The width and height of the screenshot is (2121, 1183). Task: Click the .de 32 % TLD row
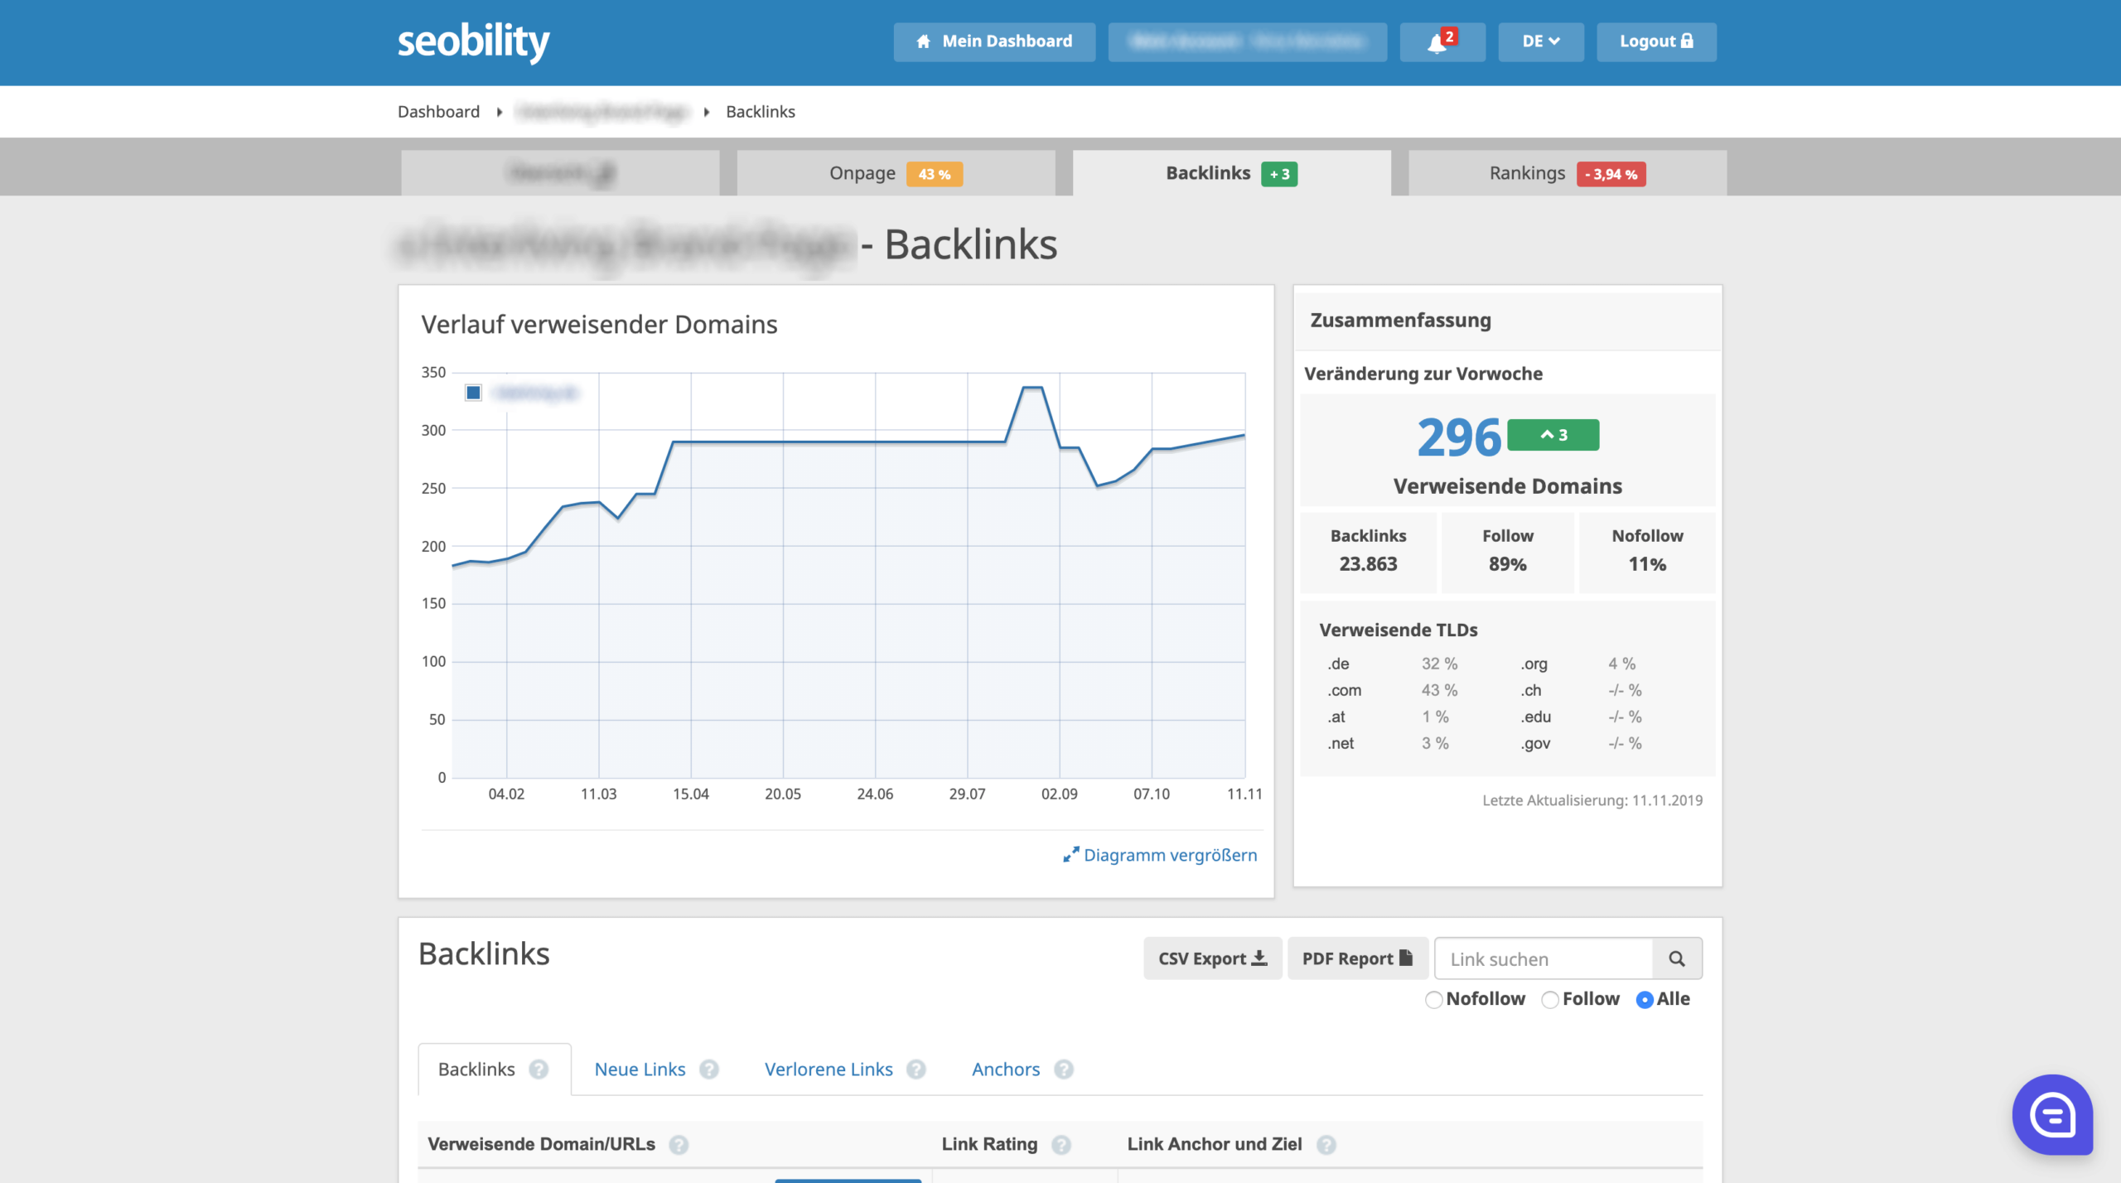(x=1393, y=664)
